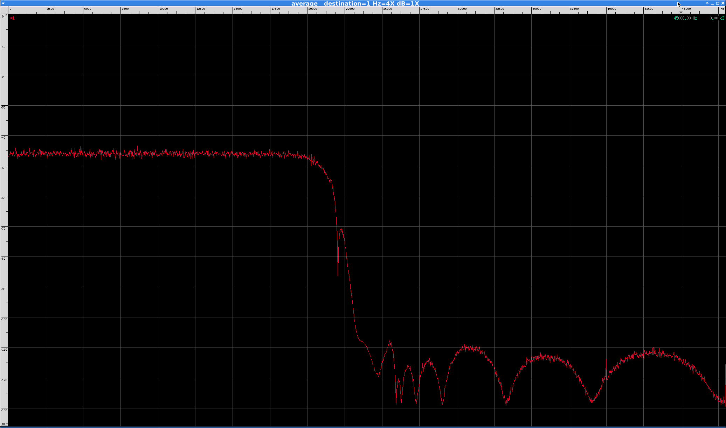Click the -130 mark on the dB ruler
This screenshot has height=428, width=726.
point(4,410)
